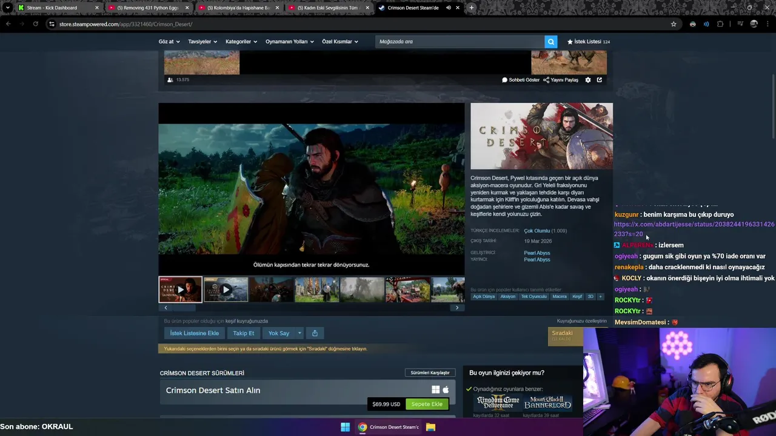
Task: Click Chrome Crimson Desert taskbar item
Action: [389, 427]
